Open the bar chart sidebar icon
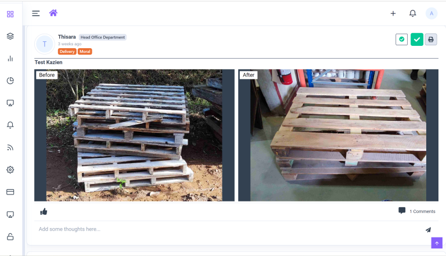 click(x=10, y=59)
